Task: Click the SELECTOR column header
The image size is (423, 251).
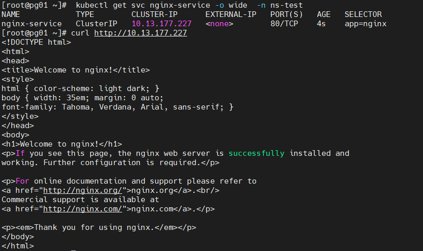Action: tap(363, 14)
